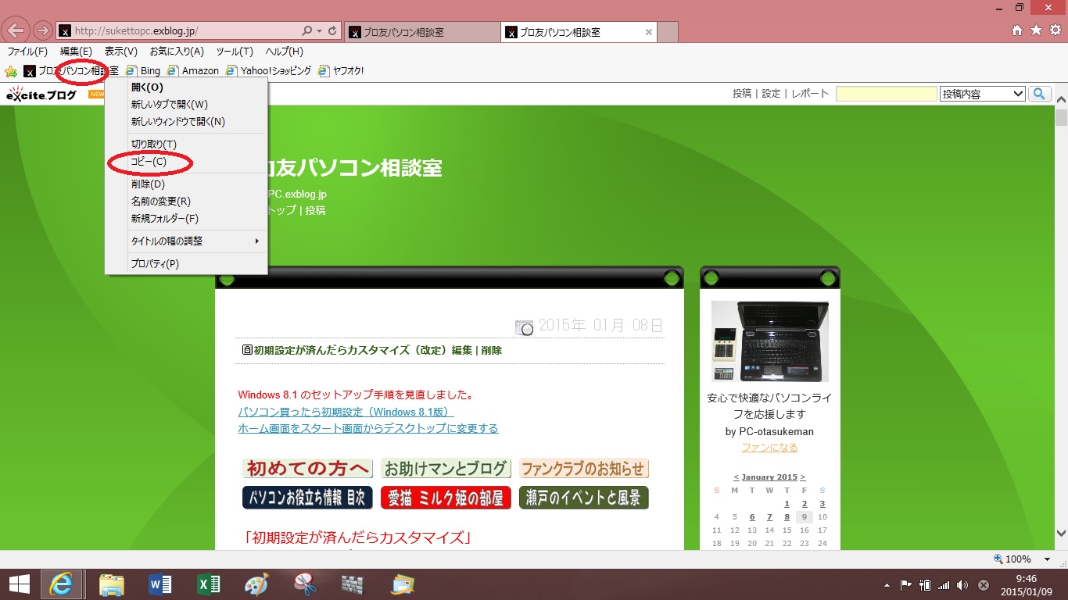Click the 愛猫 ミルク姫の部屋 banner button
Screen dimensions: 1068x600
pyautogui.click(x=446, y=498)
